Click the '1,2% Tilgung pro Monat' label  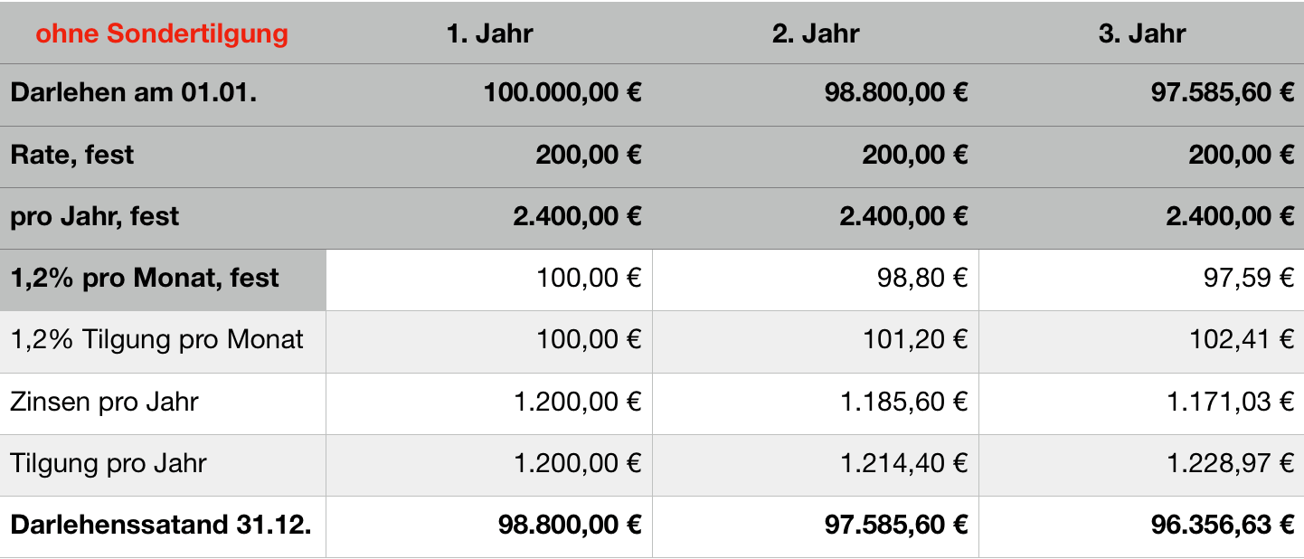click(157, 339)
